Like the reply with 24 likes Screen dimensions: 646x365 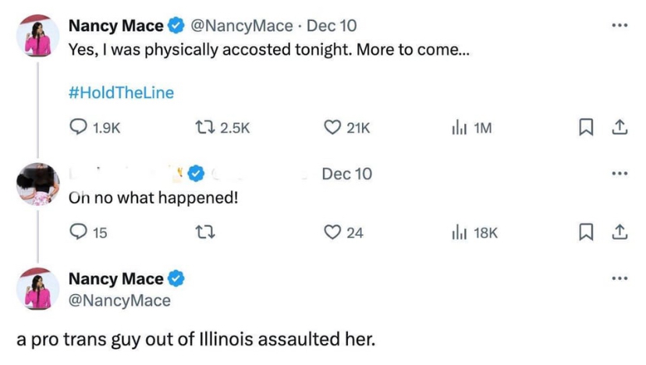333,232
